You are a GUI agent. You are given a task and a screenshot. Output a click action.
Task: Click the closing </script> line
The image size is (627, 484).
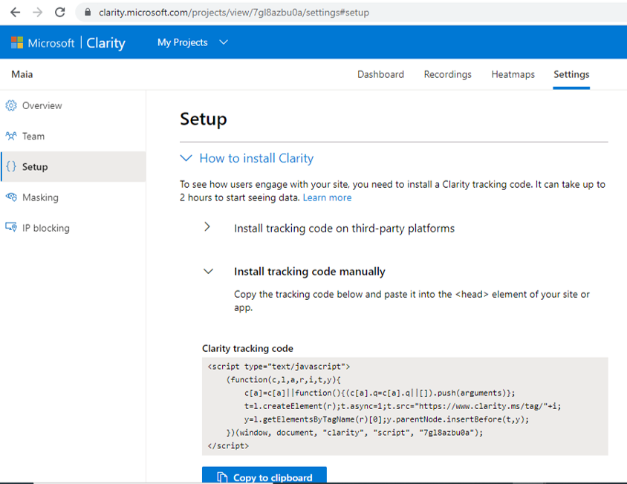(228, 445)
